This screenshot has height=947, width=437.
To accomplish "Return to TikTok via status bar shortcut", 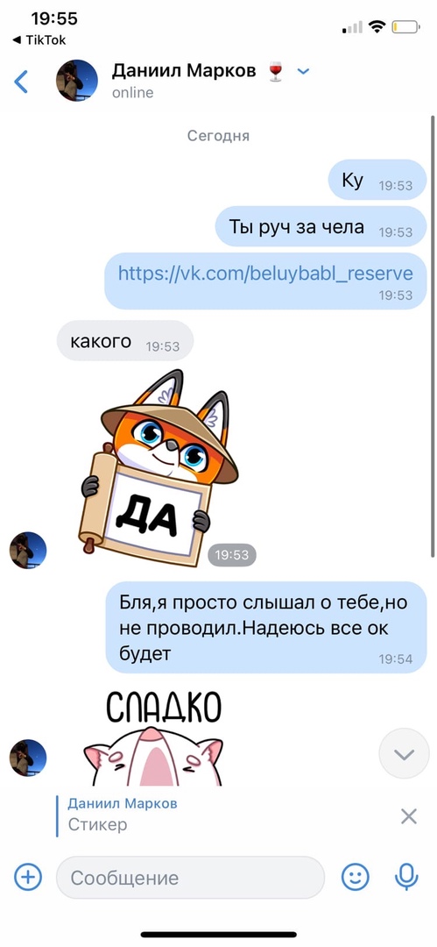I will pyautogui.click(x=39, y=40).
